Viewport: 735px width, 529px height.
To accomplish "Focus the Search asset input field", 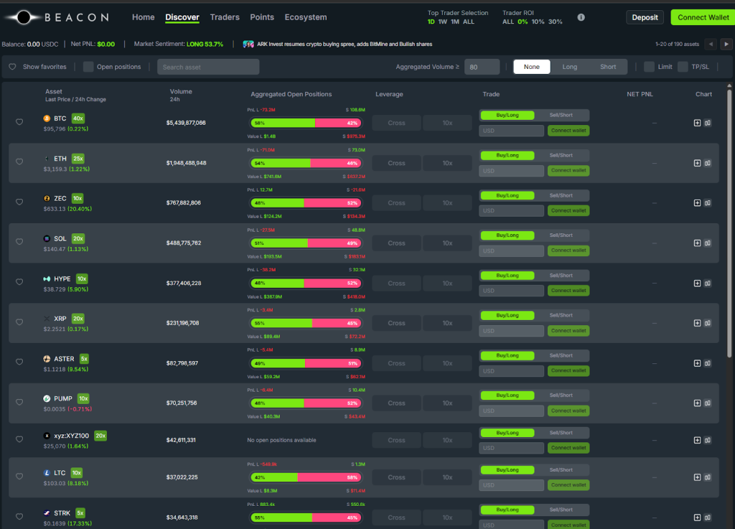I will [208, 67].
